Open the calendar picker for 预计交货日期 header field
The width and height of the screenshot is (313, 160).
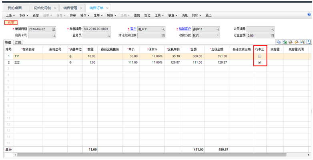pyautogui.click(x=163, y=36)
